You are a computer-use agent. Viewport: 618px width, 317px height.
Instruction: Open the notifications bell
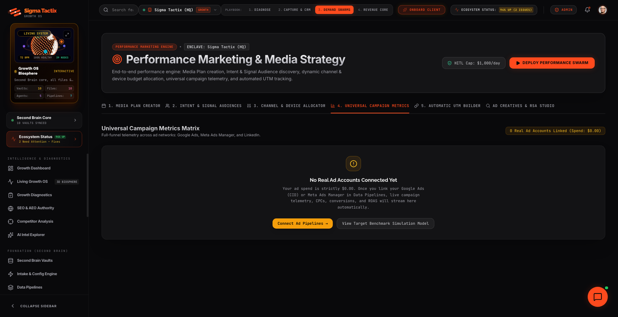(x=587, y=10)
